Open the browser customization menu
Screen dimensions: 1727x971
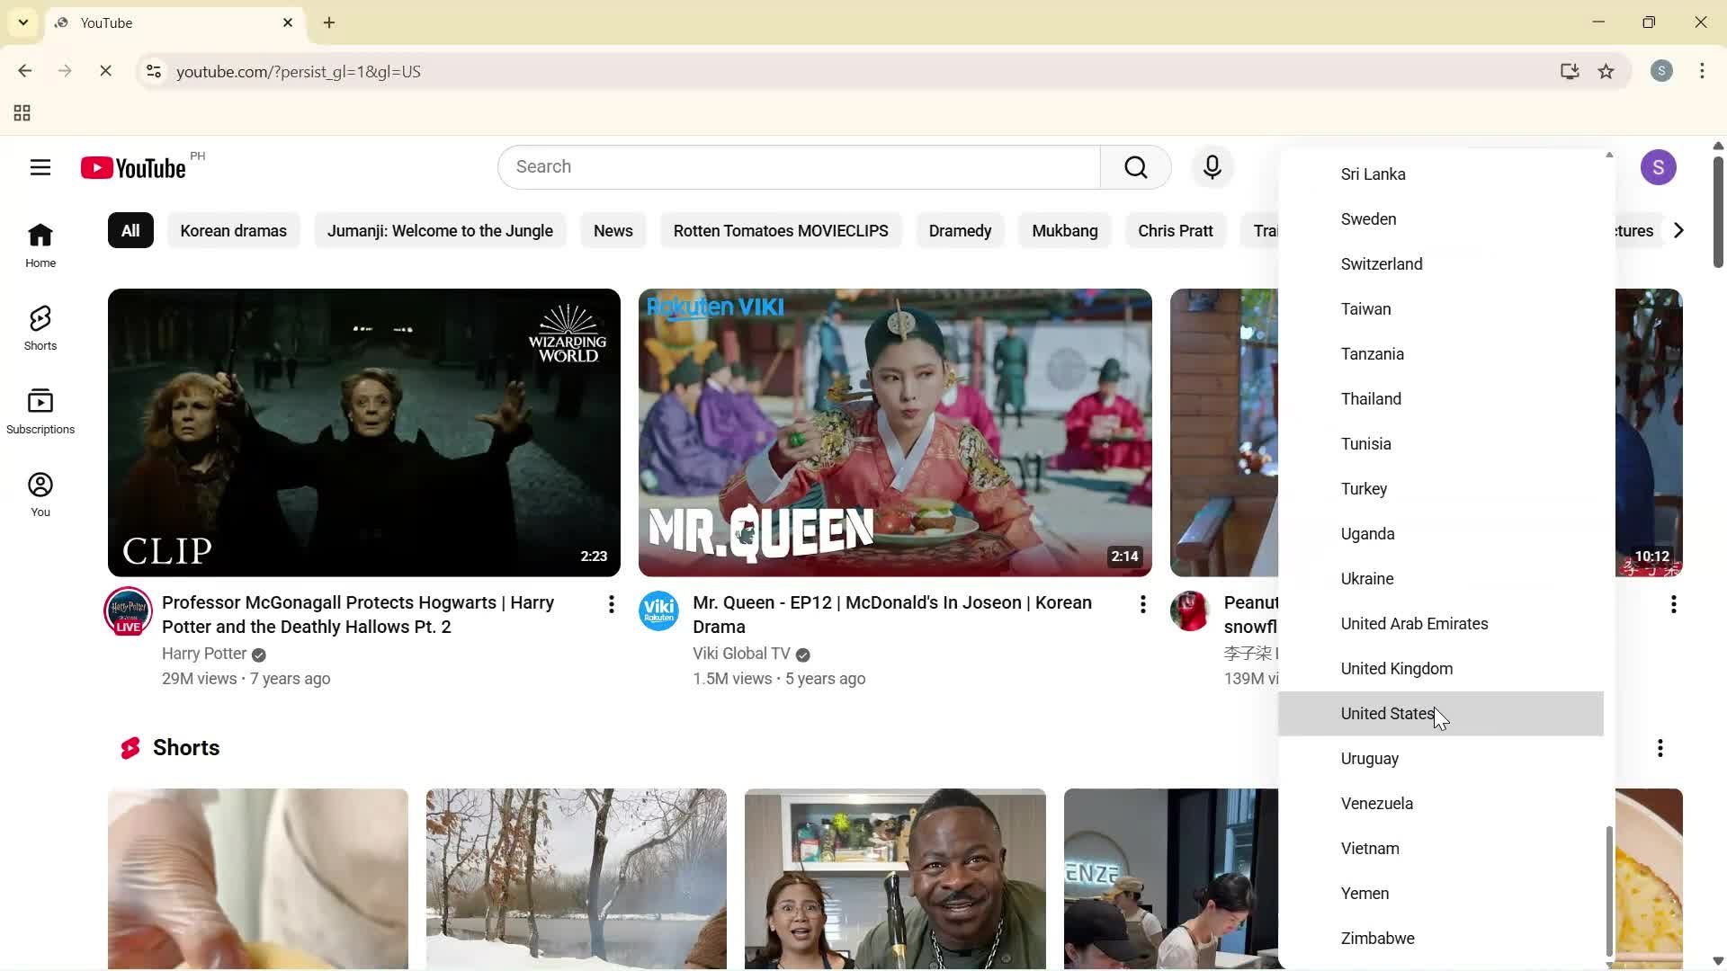point(1702,72)
